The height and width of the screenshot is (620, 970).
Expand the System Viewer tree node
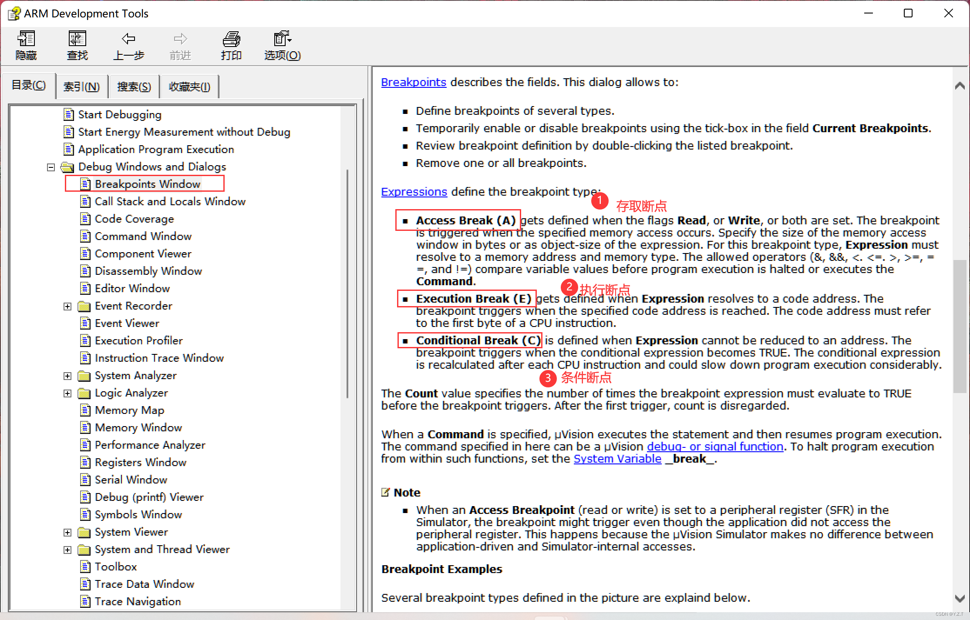tap(67, 532)
